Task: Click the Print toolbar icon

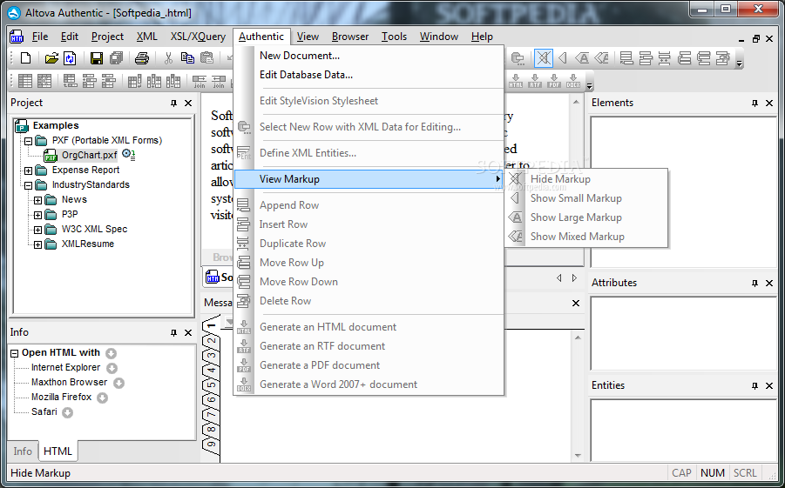Action: click(x=142, y=58)
